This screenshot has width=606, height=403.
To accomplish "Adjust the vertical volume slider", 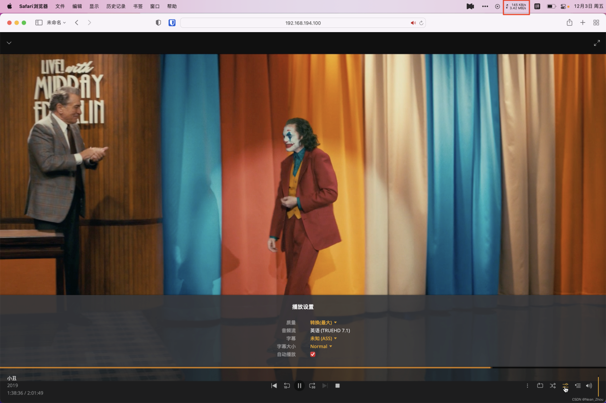I will click(x=598, y=386).
